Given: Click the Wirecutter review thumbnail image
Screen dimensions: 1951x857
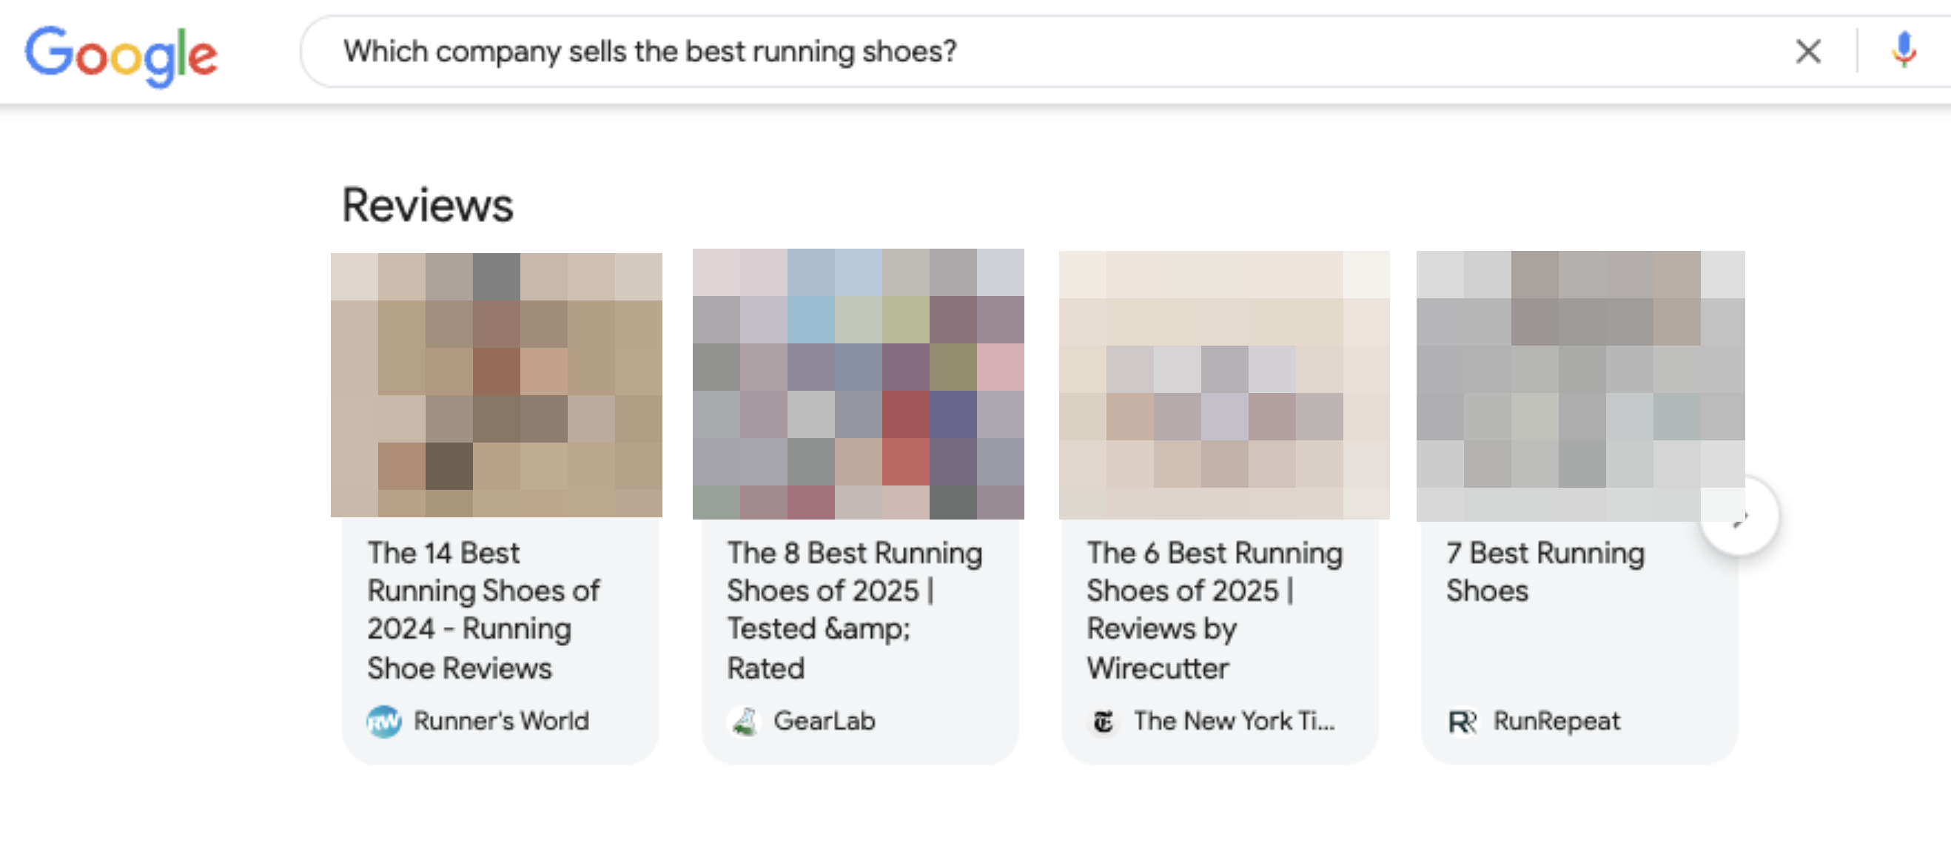Looking at the screenshot, I should click(x=1224, y=385).
